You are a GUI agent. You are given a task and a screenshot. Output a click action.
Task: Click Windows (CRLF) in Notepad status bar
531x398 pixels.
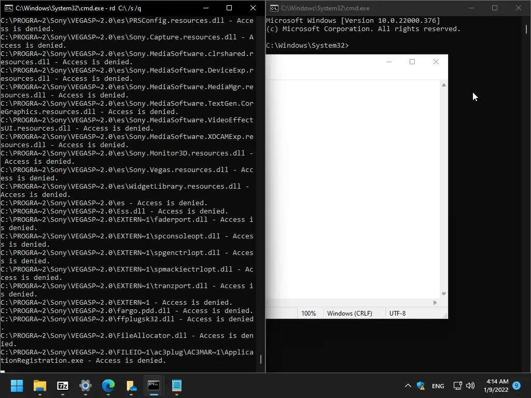(x=350, y=314)
